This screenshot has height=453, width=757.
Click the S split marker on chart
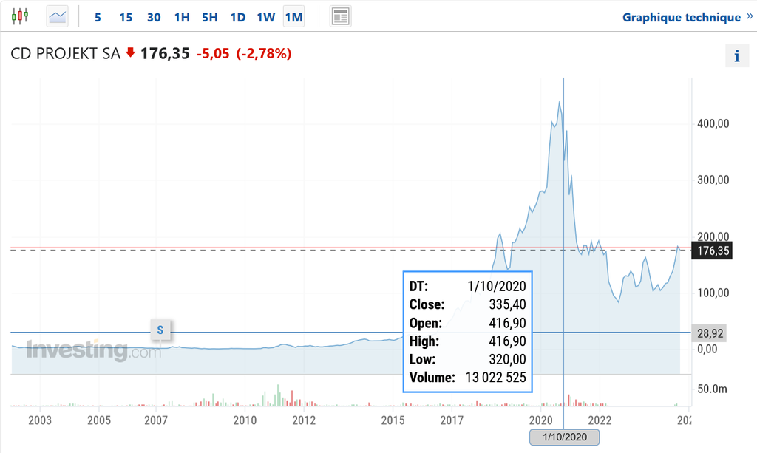[x=160, y=329]
